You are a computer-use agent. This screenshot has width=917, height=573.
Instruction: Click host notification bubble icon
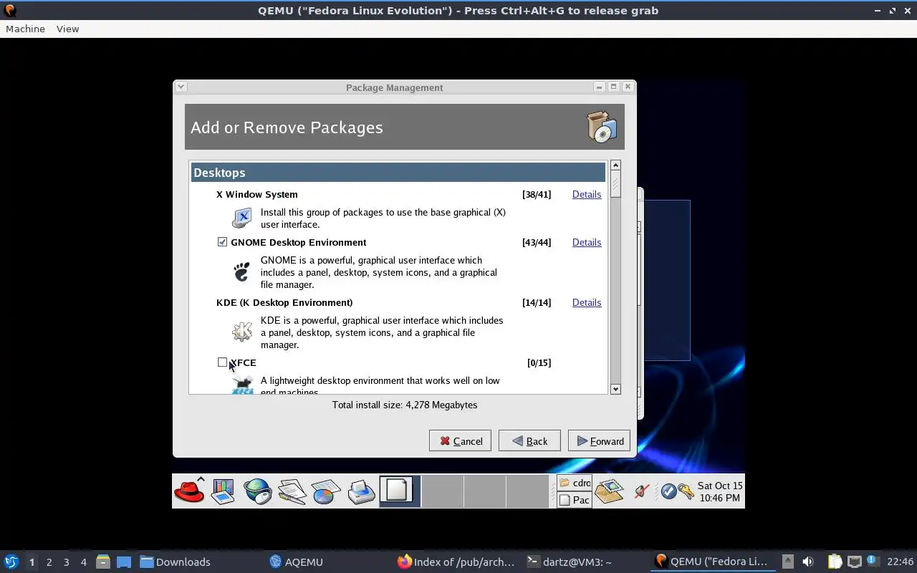(872, 560)
